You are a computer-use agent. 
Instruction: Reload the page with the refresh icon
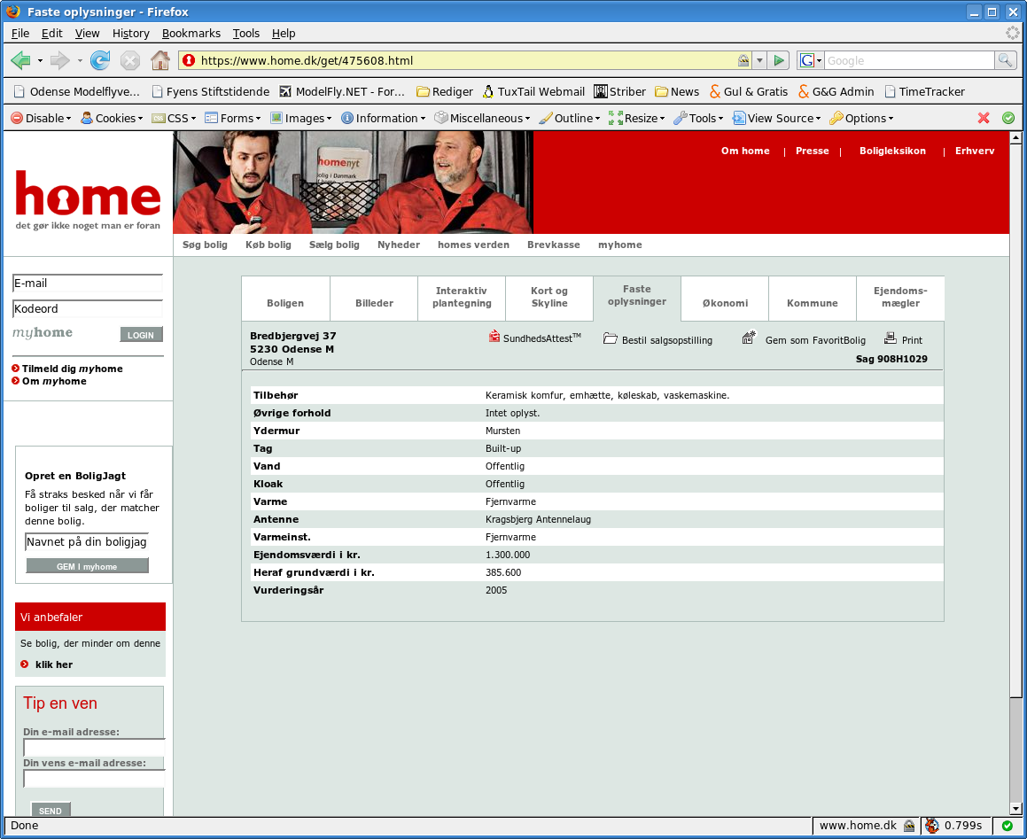[x=99, y=60]
